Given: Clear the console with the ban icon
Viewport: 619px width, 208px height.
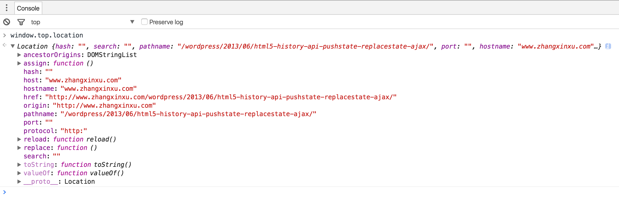Looking at the screenshot, I should 7,22.
